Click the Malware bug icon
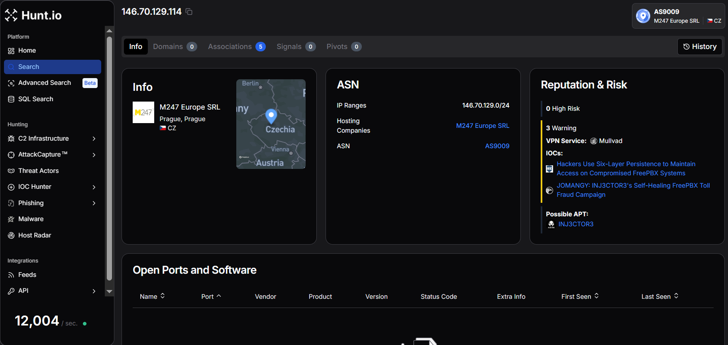 pos(11,219)
